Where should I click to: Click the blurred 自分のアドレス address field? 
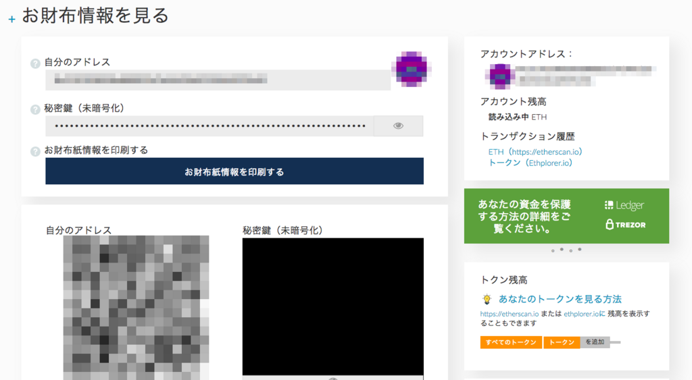pyautogui.click(x=218, y=80)
